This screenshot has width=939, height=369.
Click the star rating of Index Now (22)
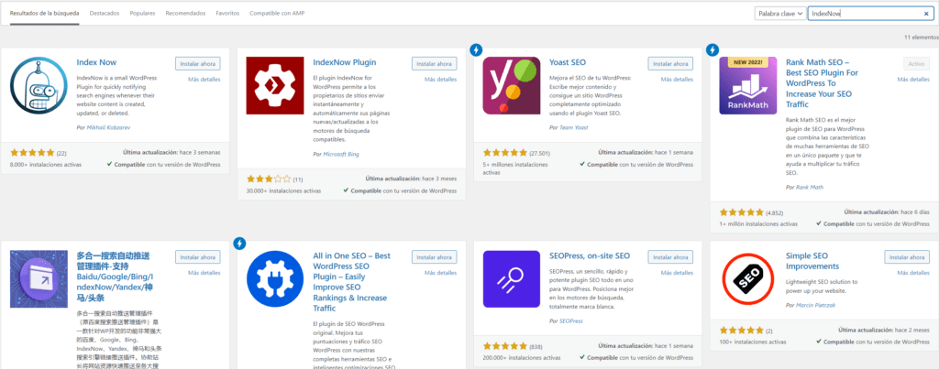[32, 153]
